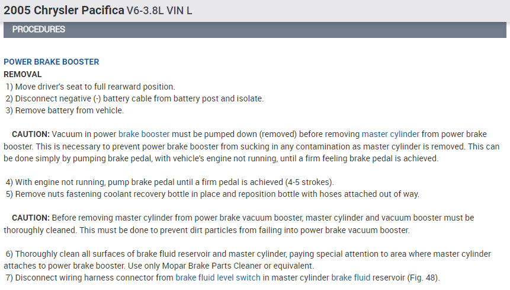Click the POWER BRAKE BOOSTER heading link
Viewport: 510px width, 290px height.
pyautogui.click(x=51, y=62)
